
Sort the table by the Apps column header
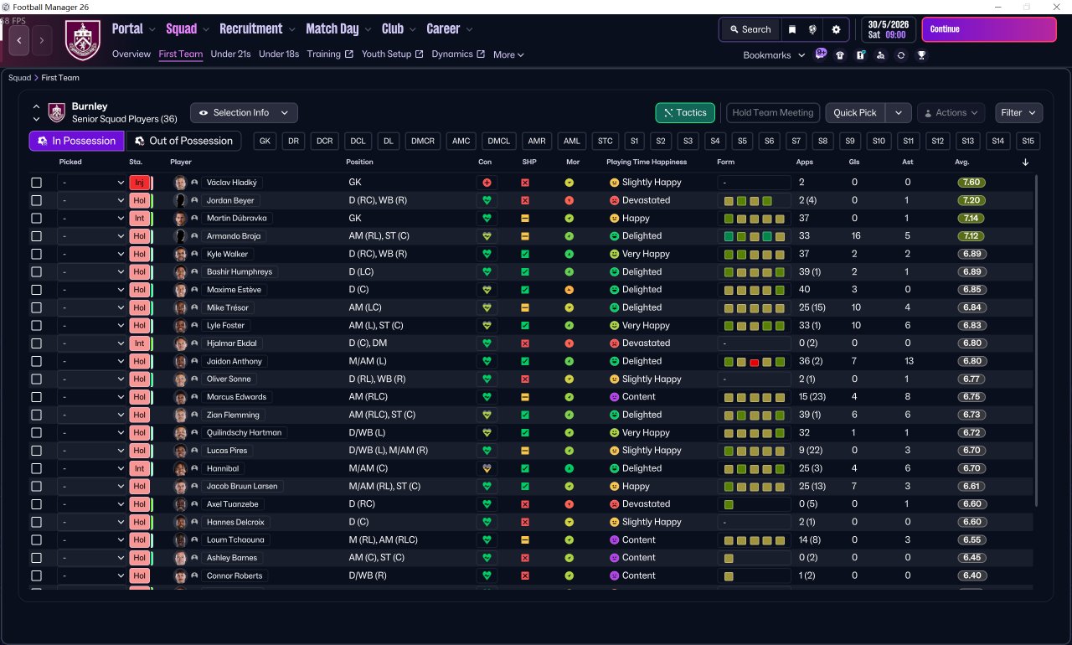[804, 162]
